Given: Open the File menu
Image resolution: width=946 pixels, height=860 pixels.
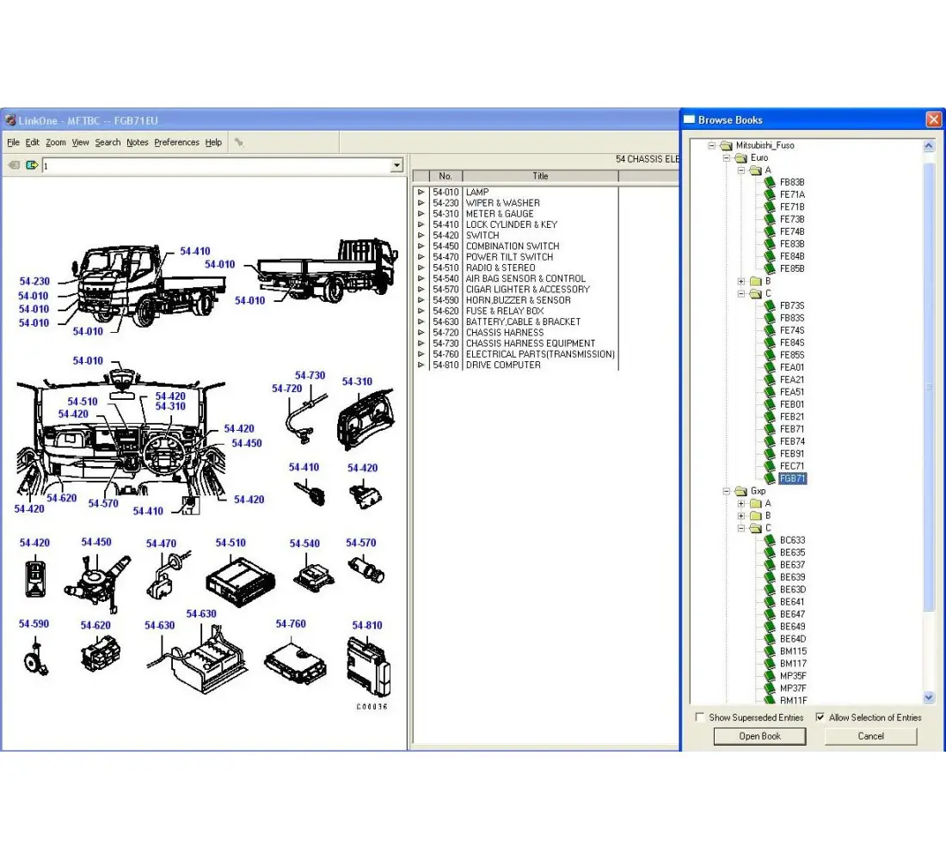Looking at the screenshot, I should (x=13, y=143).
